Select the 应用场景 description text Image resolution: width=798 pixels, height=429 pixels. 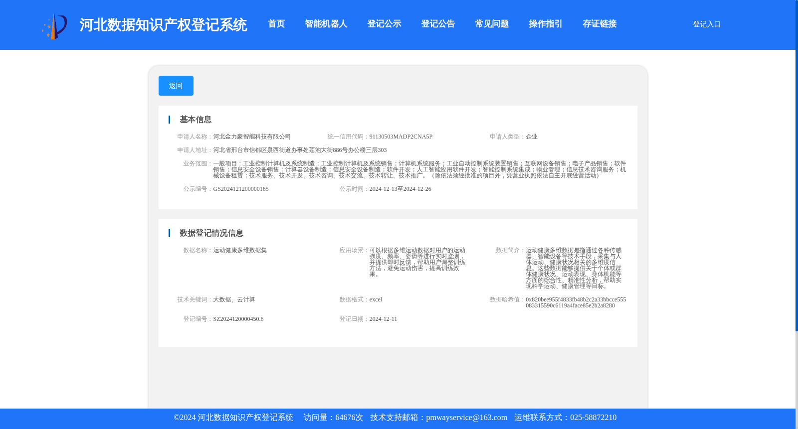coord(417,262)
